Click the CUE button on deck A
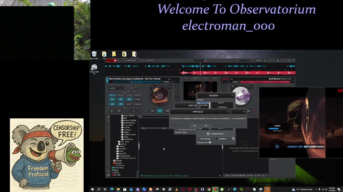Viewport: 343px width, 192px height. 152,111
